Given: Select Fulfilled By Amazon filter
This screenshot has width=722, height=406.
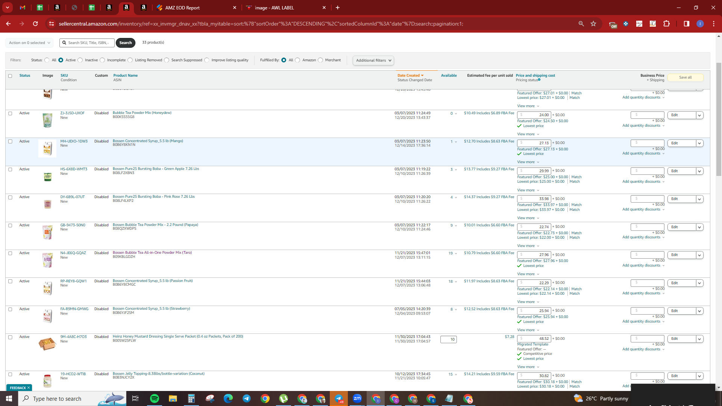Looking at the screenshot, I should pyautogui.click(x=297, y=60).
